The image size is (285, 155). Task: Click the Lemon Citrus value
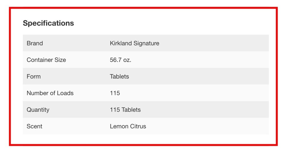(128, 126)
